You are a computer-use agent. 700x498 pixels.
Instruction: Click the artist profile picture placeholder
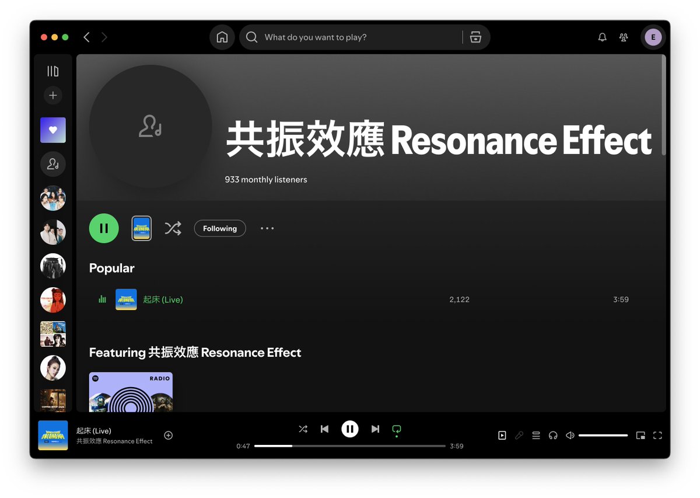coord(150,126)
